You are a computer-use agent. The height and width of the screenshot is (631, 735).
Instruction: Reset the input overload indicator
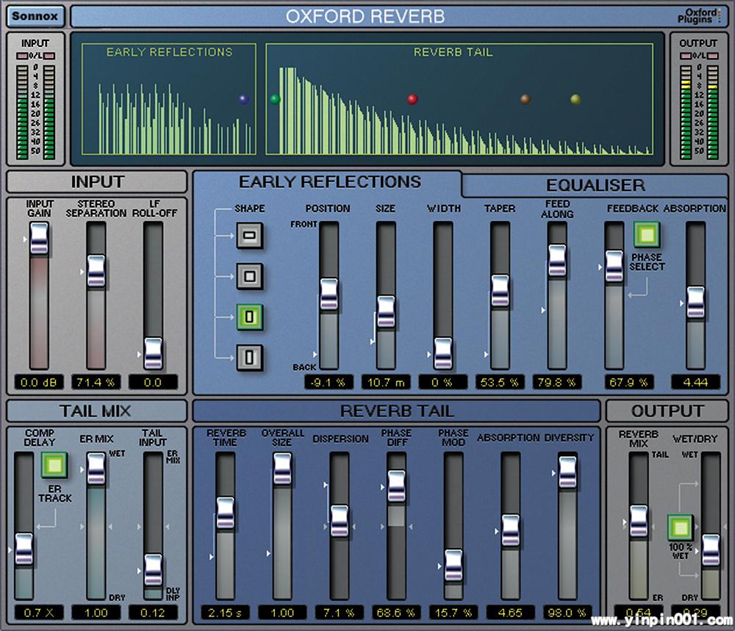point(35,55)
